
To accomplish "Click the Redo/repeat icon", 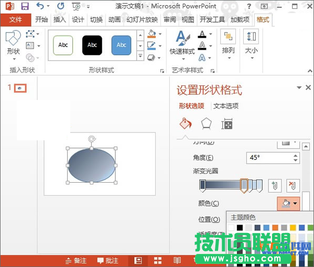I will click(60, 6).
